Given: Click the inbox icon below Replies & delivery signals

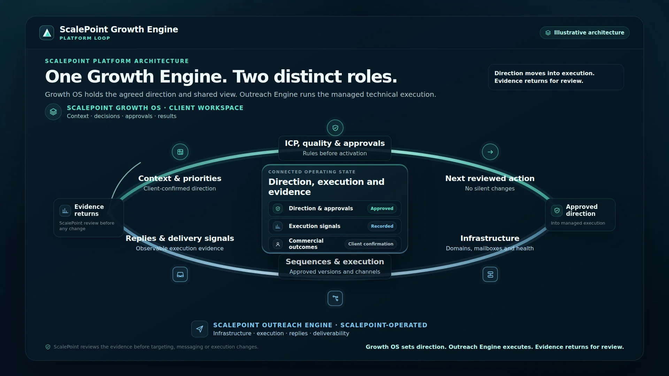Looking at the screenshot, I should click(x=180, y=274).
